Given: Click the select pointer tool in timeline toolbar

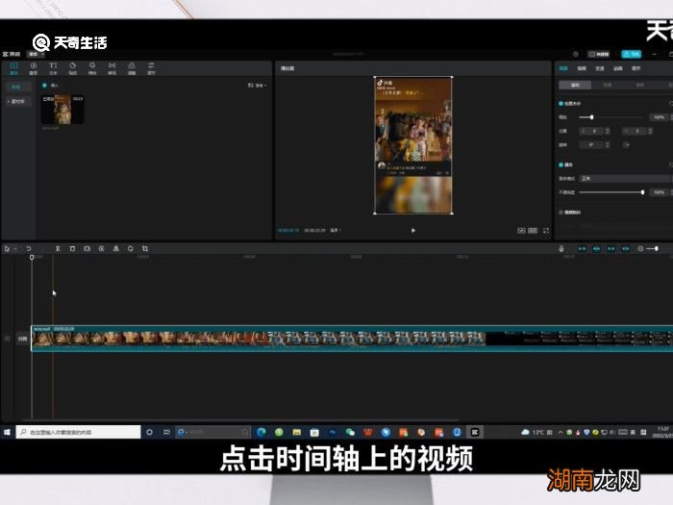Looking at the screenshot, I should coord(7,248).
